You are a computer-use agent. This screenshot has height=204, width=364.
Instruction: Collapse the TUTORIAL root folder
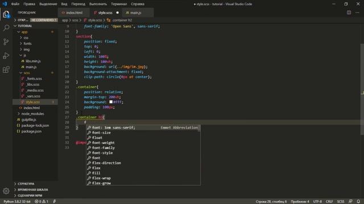coord(35,26)
